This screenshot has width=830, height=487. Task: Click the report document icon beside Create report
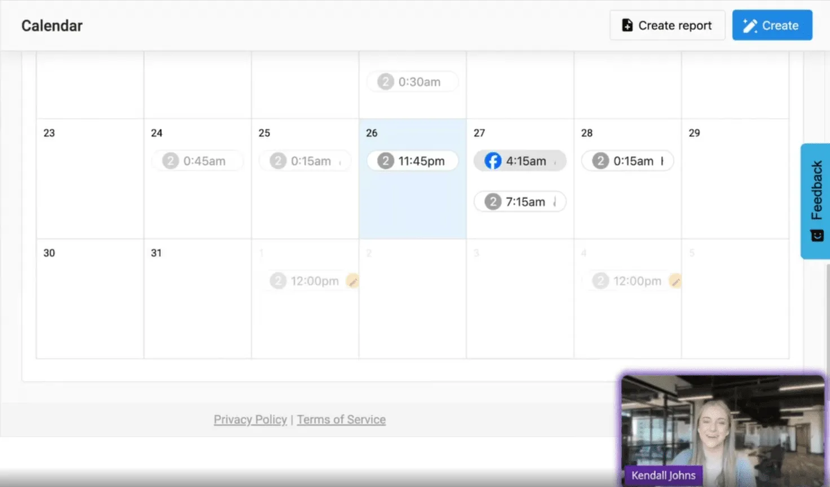coord(626,25)
